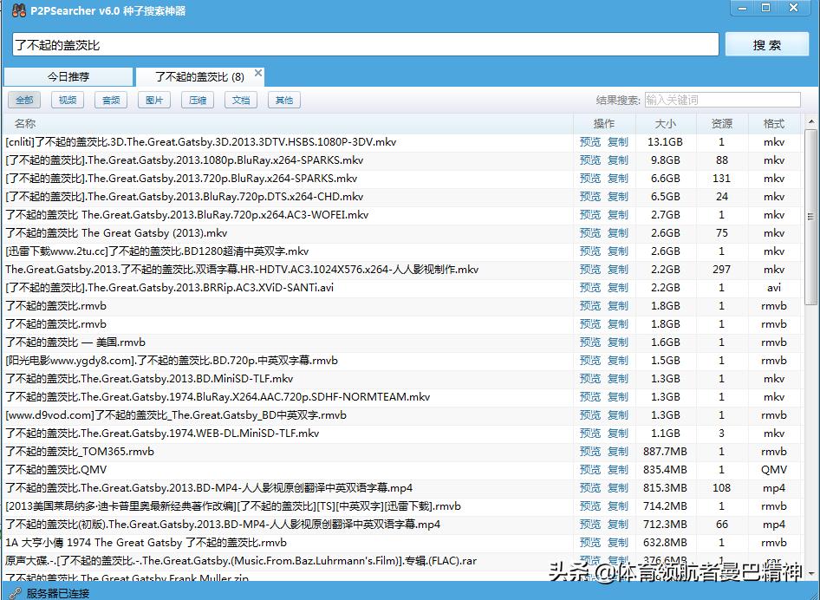Filter results by 视频
Viewport: 820px width, 600px height.
click(68, 101)
